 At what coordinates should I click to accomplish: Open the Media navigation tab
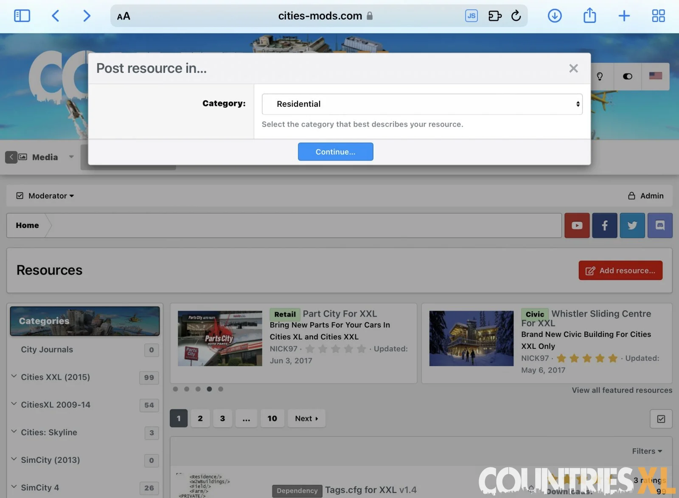(45, 157)
